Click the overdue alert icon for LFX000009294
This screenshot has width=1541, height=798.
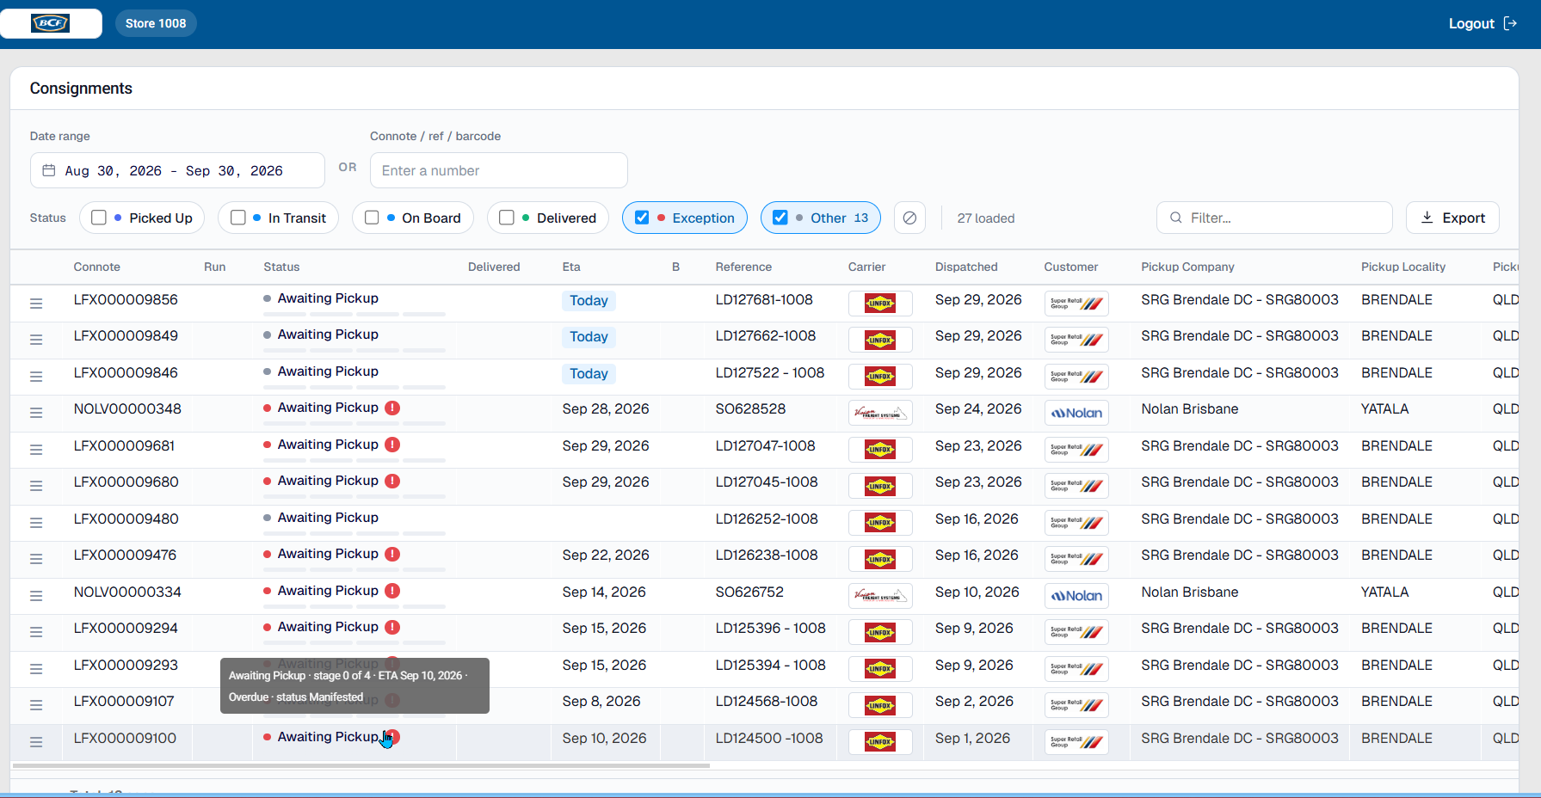pyautogui.click(x=392, y=627)
